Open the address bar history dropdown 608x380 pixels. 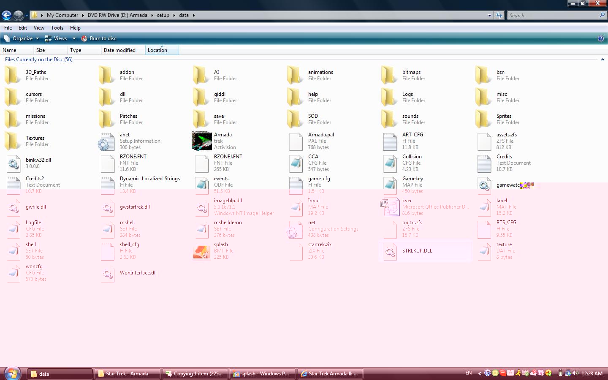(x=489, y=15)
